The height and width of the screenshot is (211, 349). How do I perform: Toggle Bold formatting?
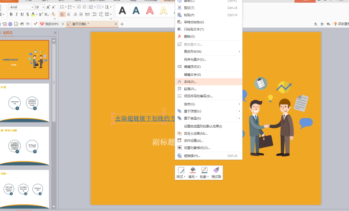pos(11,14)
